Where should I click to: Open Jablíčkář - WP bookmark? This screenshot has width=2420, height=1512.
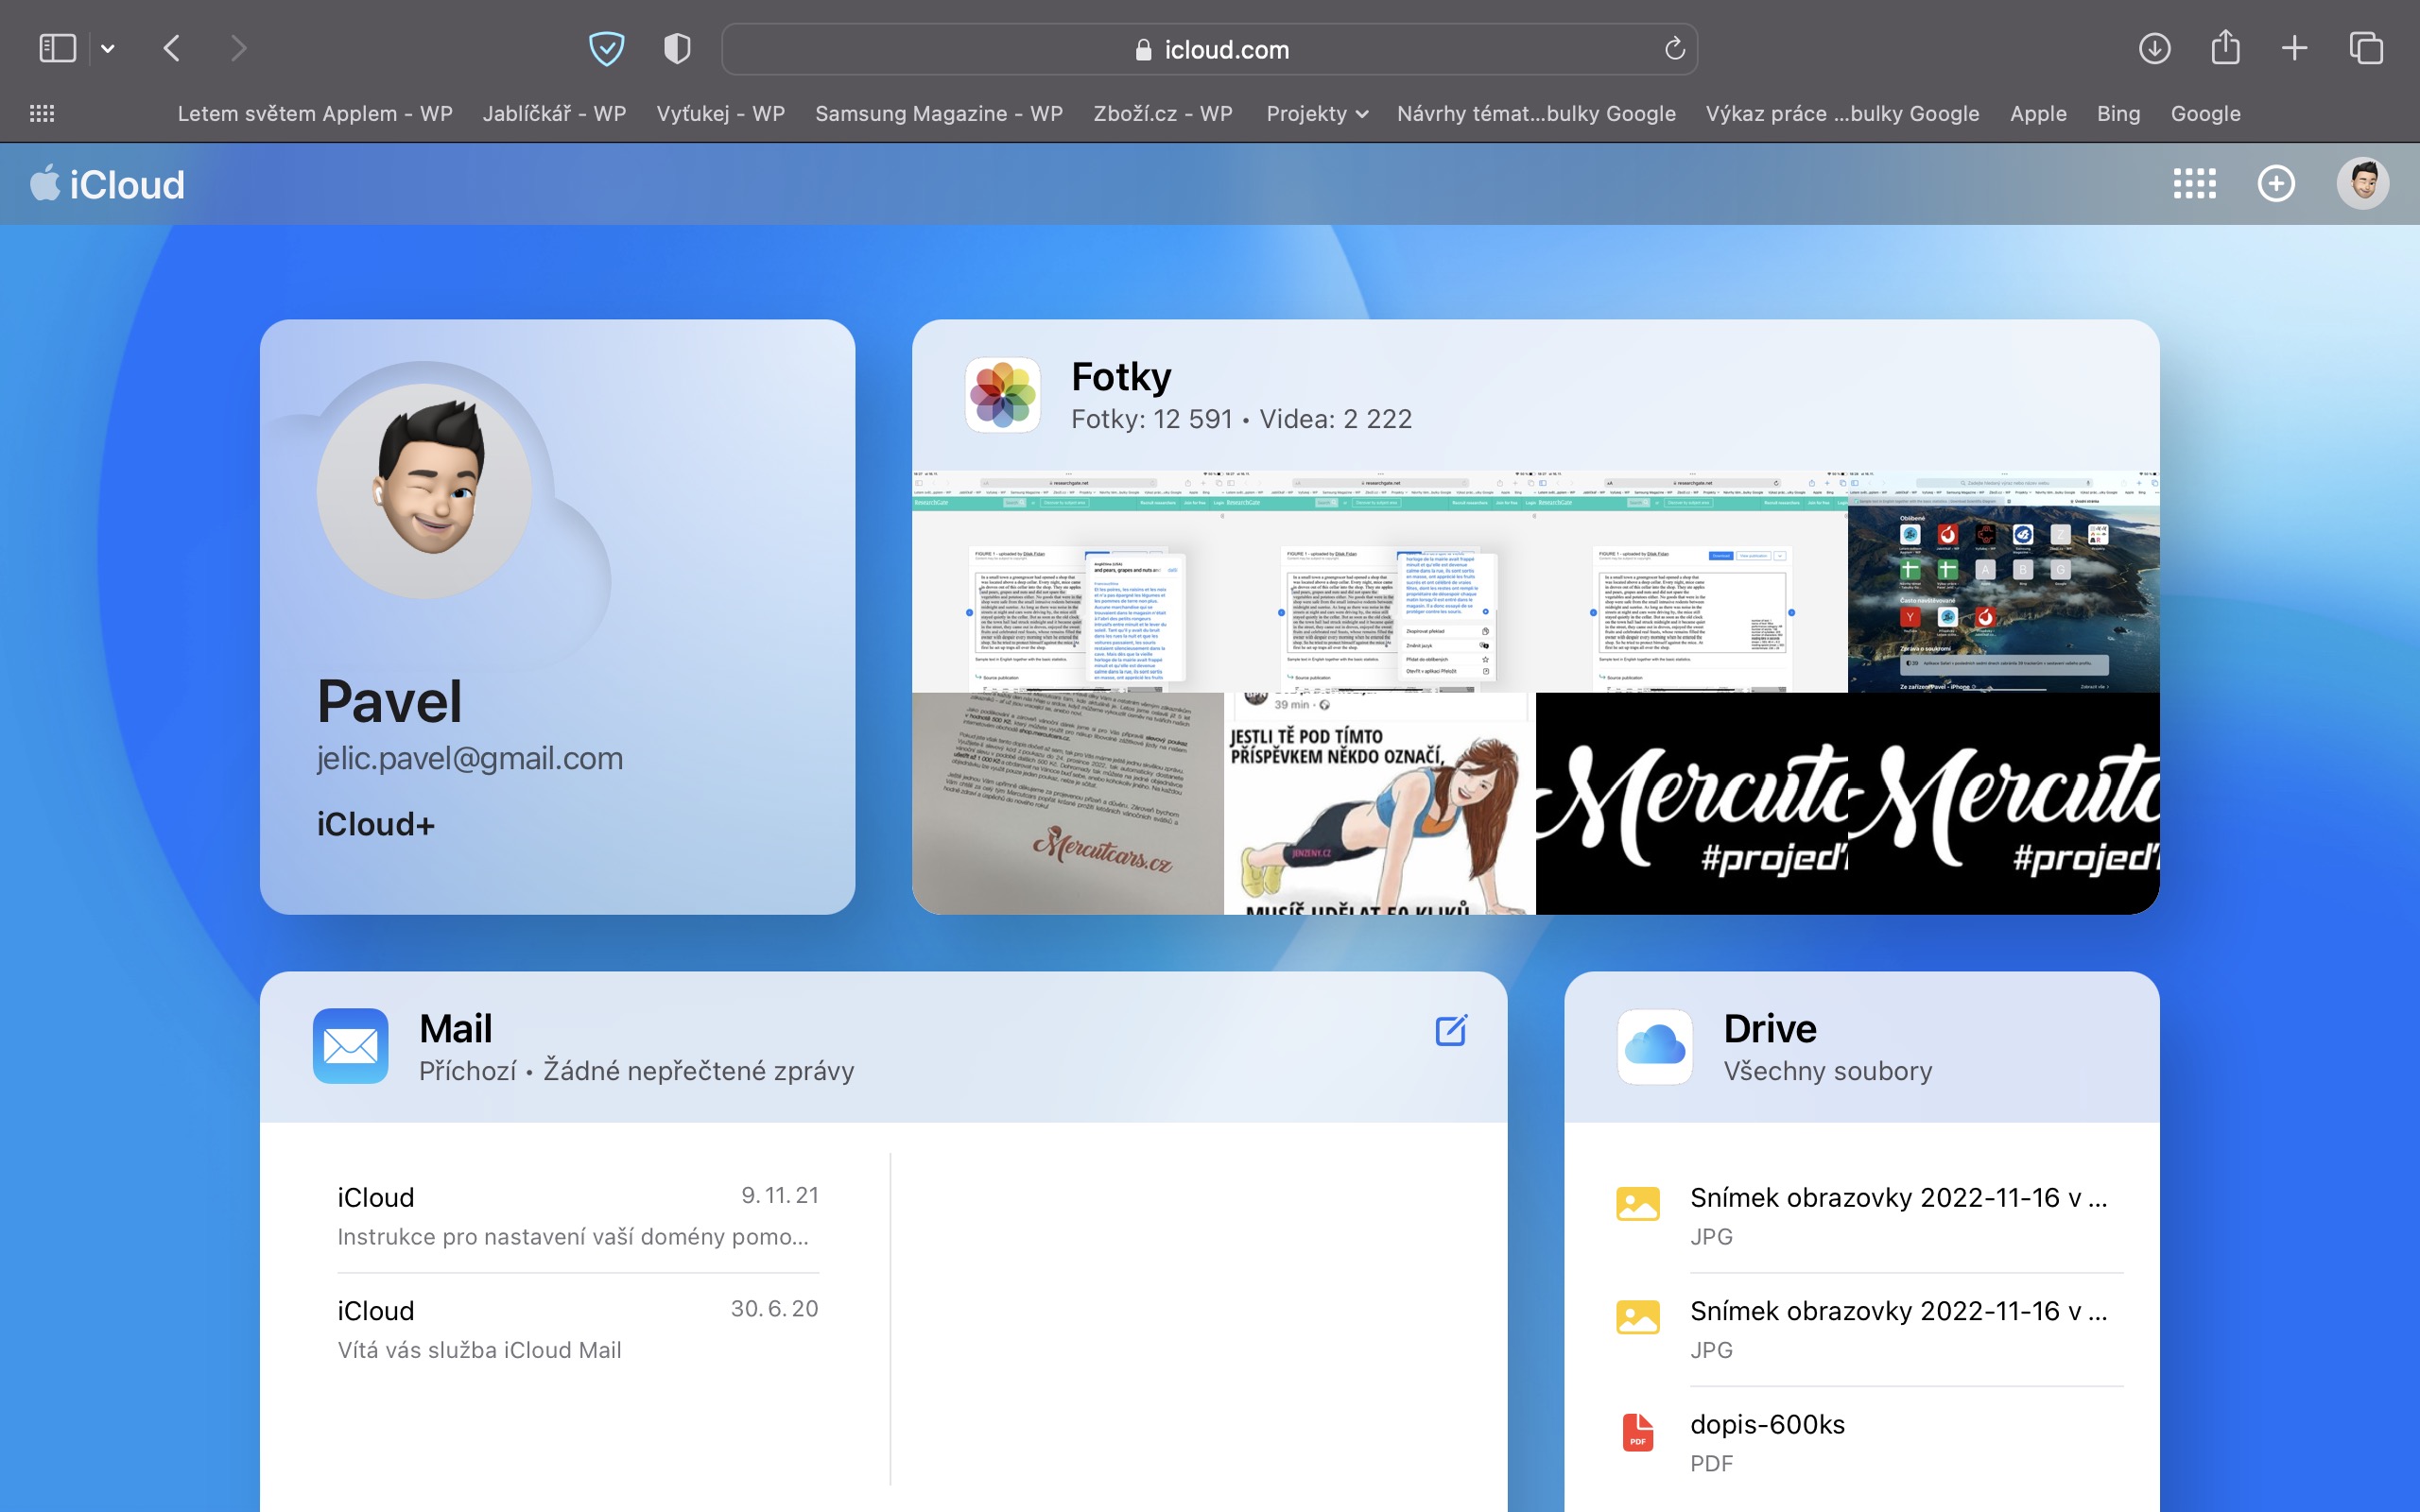tap(554, 114)
